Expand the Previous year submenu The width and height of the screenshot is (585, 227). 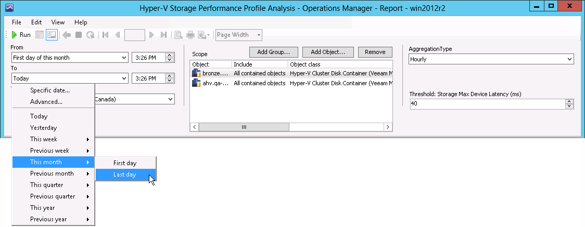(x=53, y=220)
